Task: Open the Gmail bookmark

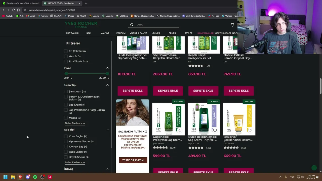Action: [30, 16]
